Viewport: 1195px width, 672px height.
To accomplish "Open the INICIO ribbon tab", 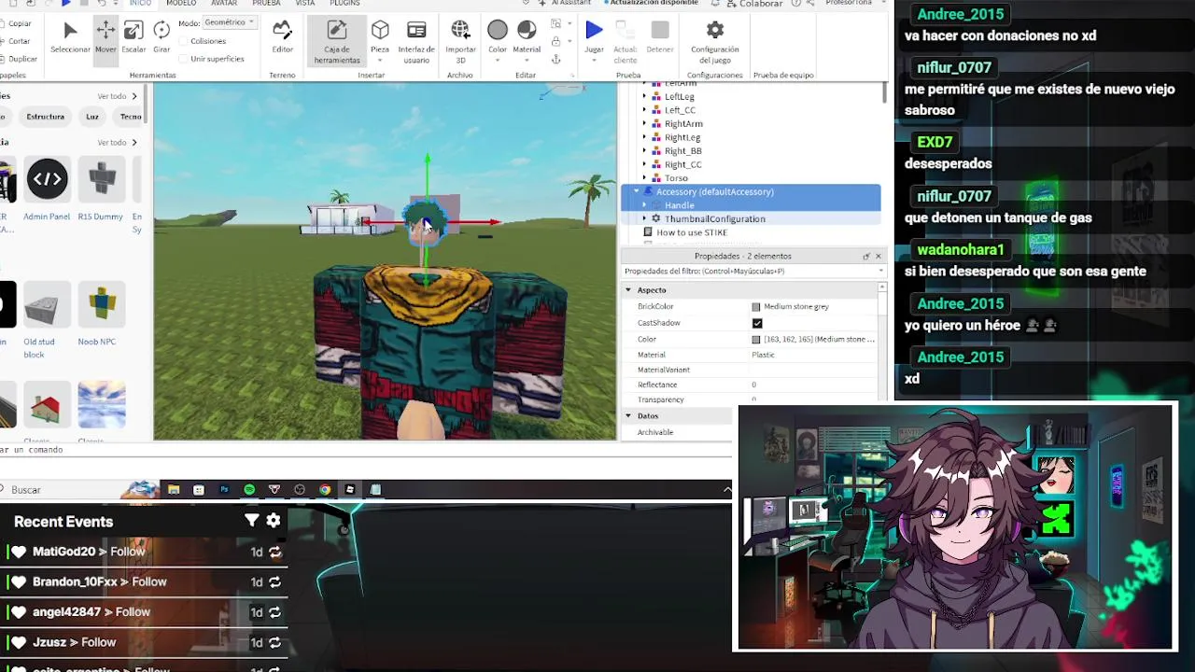I will point(139,4).
